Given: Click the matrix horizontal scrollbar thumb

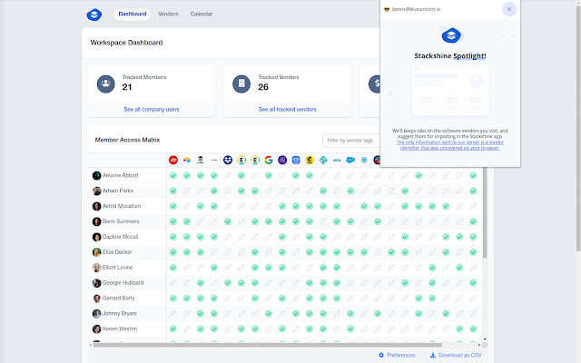Looking at the screenshot, I should point(268,345).
